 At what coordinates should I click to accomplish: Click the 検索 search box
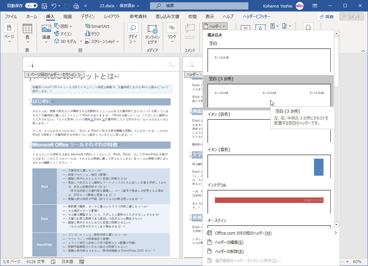point(199,6)
